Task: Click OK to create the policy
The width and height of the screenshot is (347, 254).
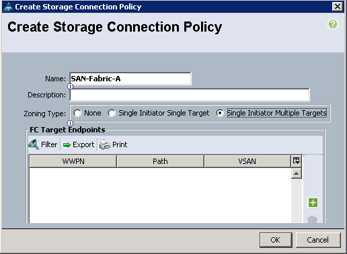Action: pyautogui.click(x=276, y=240)
